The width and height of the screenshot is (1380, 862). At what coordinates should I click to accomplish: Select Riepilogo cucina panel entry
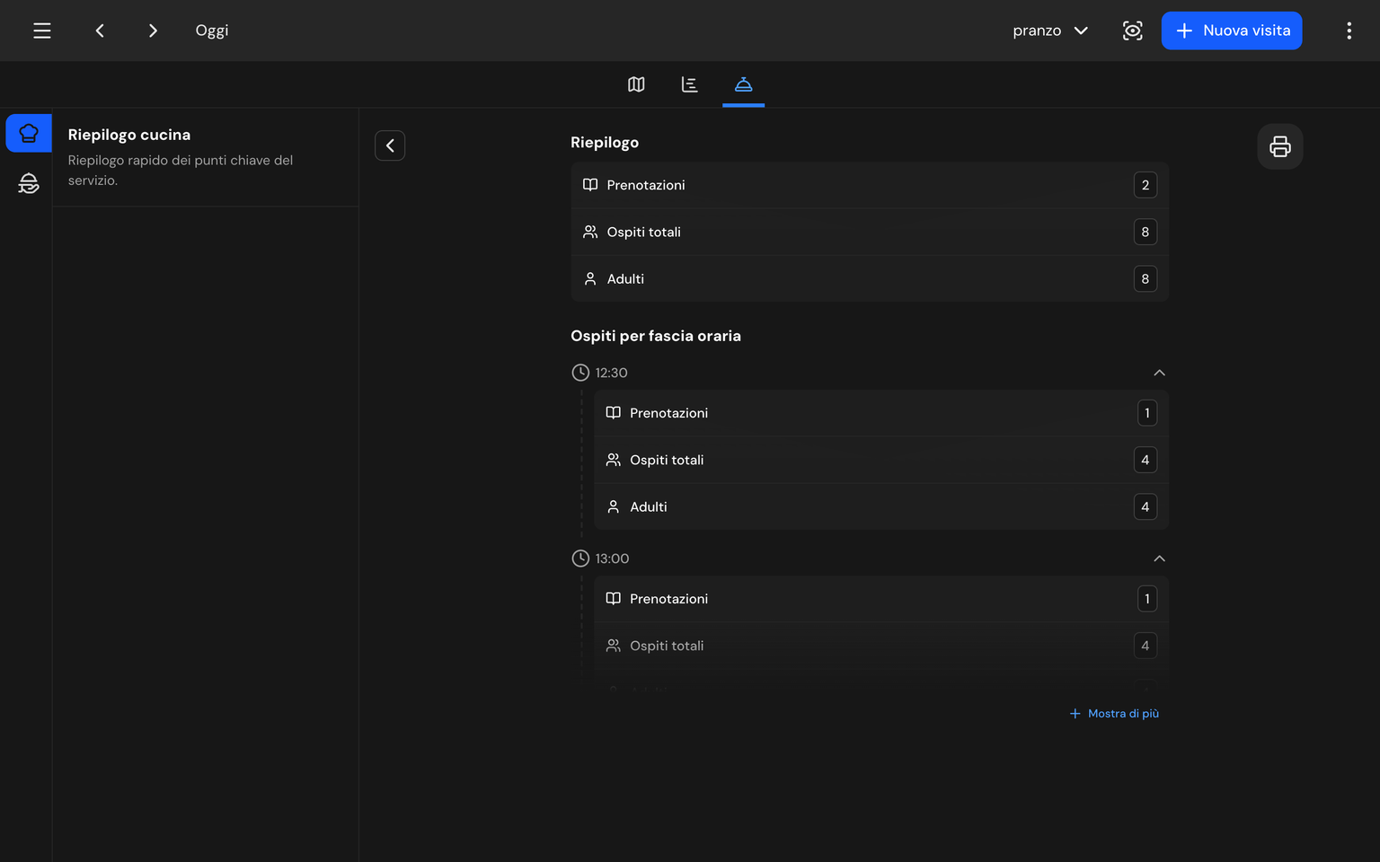(206, 157)
